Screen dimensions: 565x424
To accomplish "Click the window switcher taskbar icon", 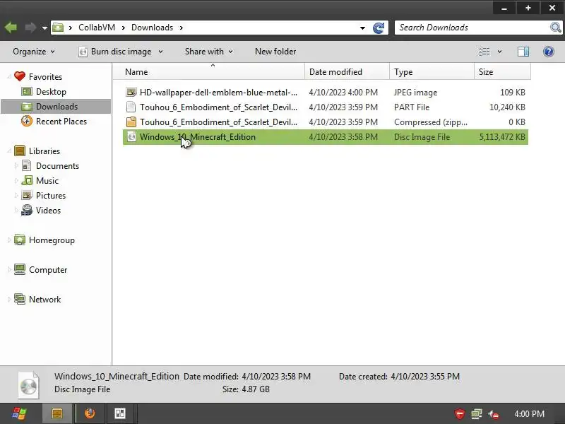I will tap(119, 413).
